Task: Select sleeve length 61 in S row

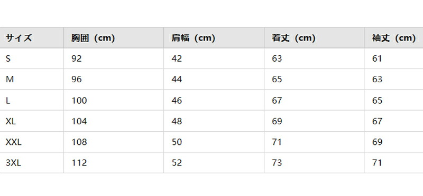Action: coord(377,58)
